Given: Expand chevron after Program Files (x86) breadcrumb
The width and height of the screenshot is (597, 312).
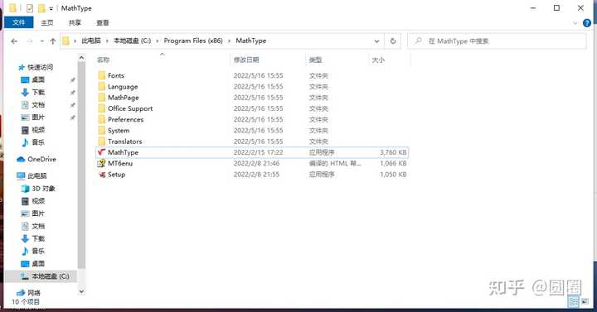Looking at the screenshot, I should click(x=229, y=41).
